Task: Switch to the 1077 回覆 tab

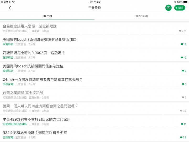Action: point(142,16)
